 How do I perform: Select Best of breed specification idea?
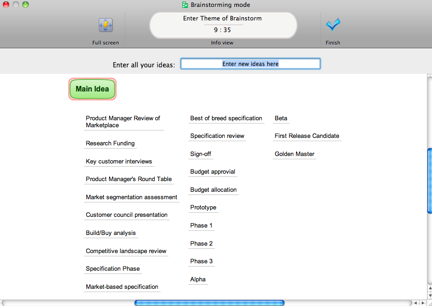point(226,118)
